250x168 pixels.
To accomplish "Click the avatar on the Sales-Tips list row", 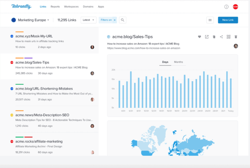I will pyautogui.click(x=92, y=73).
